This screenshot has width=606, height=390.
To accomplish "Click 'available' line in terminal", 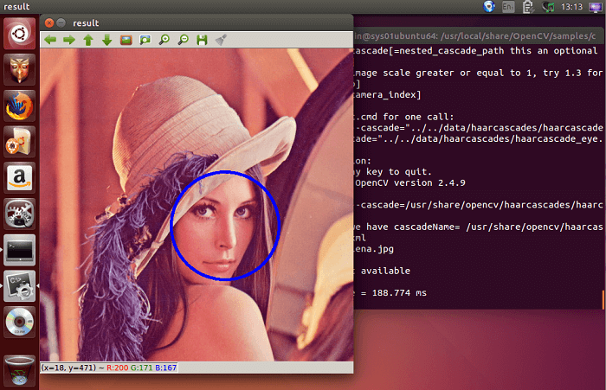I will 385,271.
